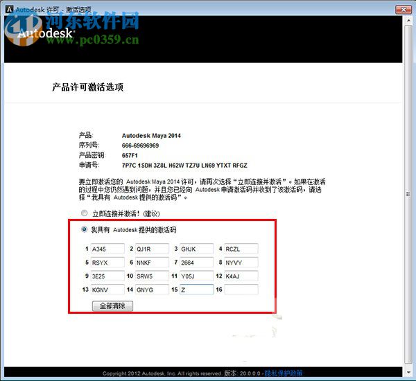This screenshot has height=381, width=416.
Task: Click activation code field 10 containing SRW5
Action: click(152, 276)
